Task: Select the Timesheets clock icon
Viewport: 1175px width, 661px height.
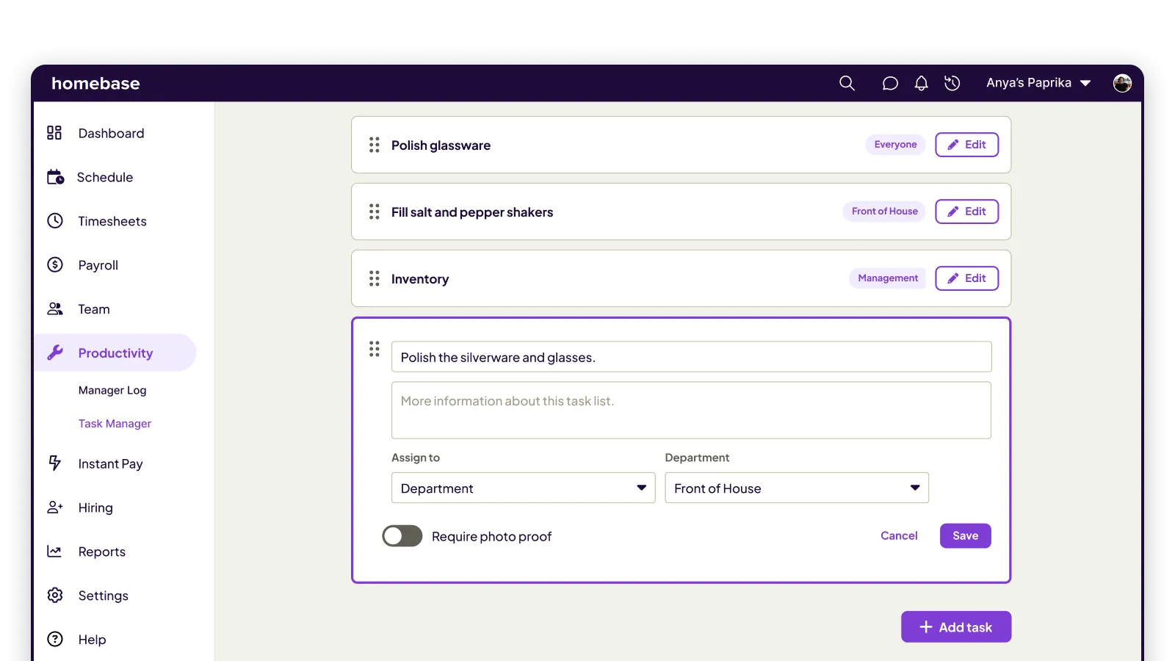Action: coord(55,220)
